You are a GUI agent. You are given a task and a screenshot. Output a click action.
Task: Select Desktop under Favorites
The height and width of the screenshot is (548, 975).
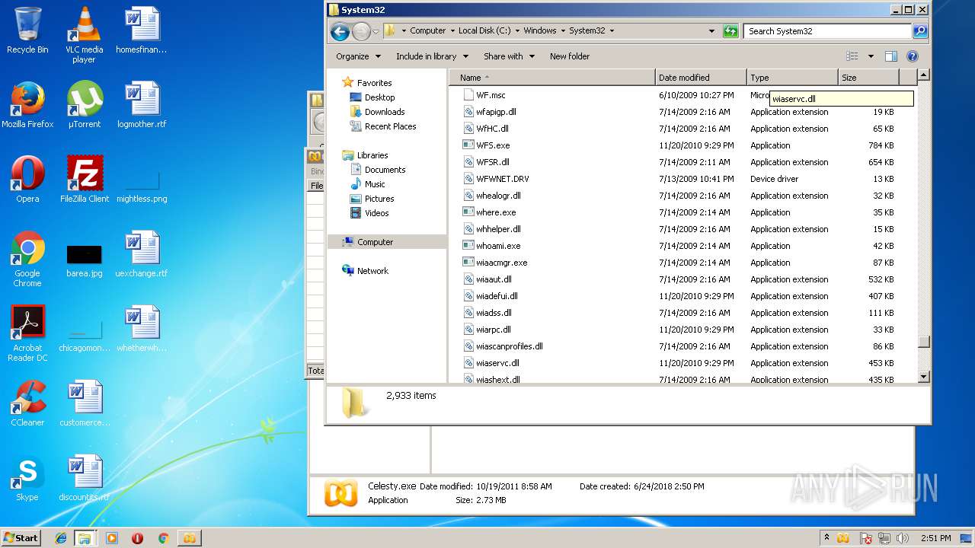pyautogui.click(x=379, y=97)
